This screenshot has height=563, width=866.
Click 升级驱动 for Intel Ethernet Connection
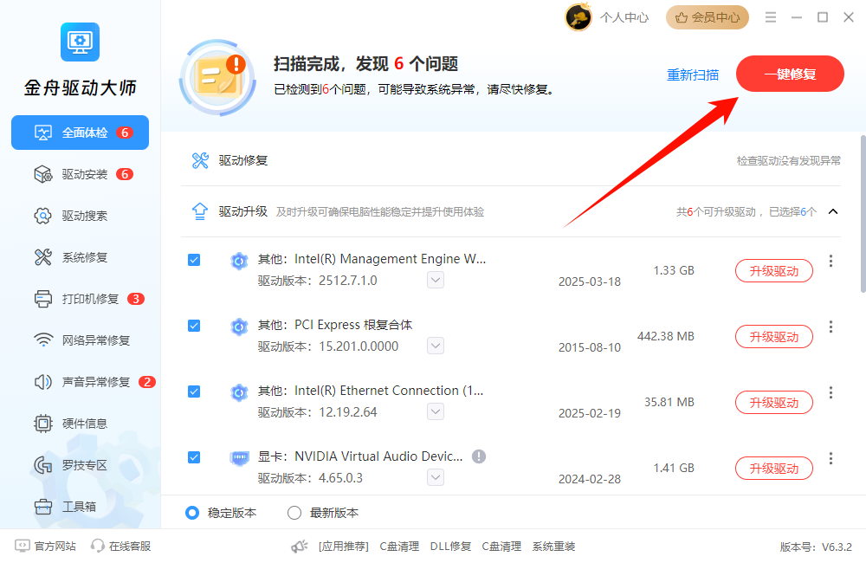click(773, 402)
